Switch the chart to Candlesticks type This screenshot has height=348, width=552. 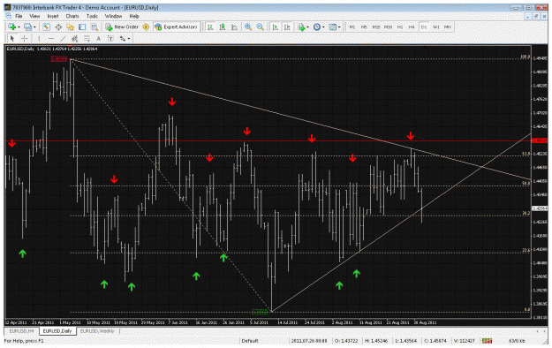(x=223, y=26)
